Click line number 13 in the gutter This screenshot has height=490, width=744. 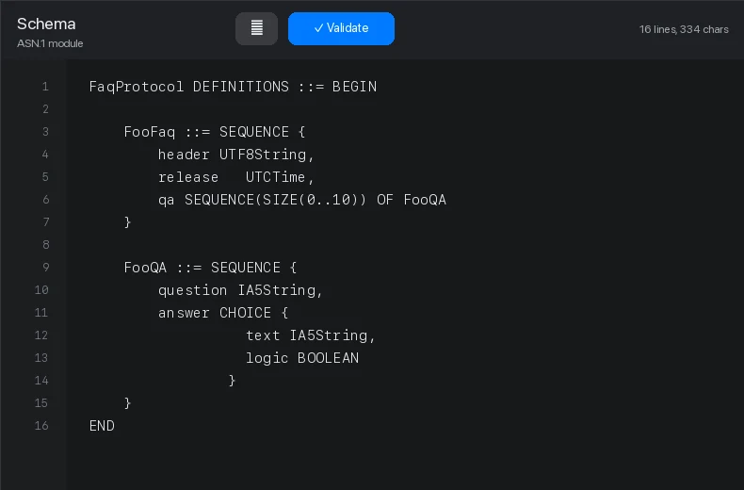coord(41,357)
